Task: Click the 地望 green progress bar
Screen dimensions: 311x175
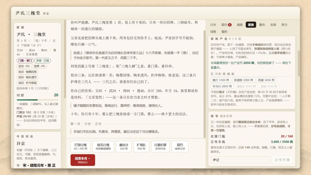Action: point(37,100)
